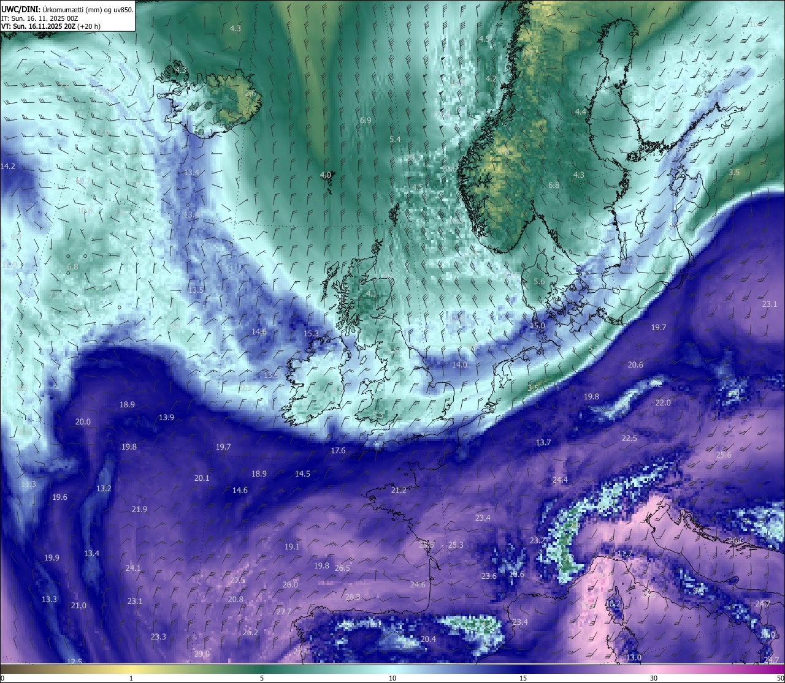The image size is (785, 683).
Task: Select the 13.0 value at the bottom
Action: pos(634,658)
